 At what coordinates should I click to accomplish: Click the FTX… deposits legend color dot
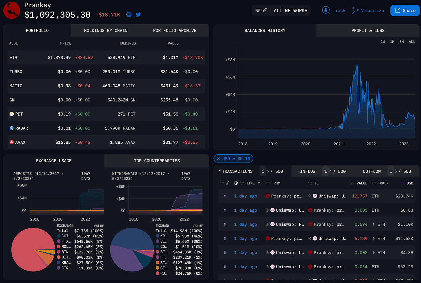click(59, 241)
